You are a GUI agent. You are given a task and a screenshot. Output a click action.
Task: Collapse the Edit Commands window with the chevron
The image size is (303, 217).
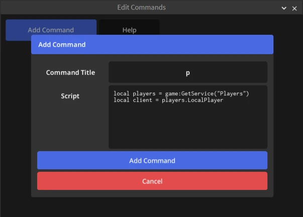[x=284, y=8]
